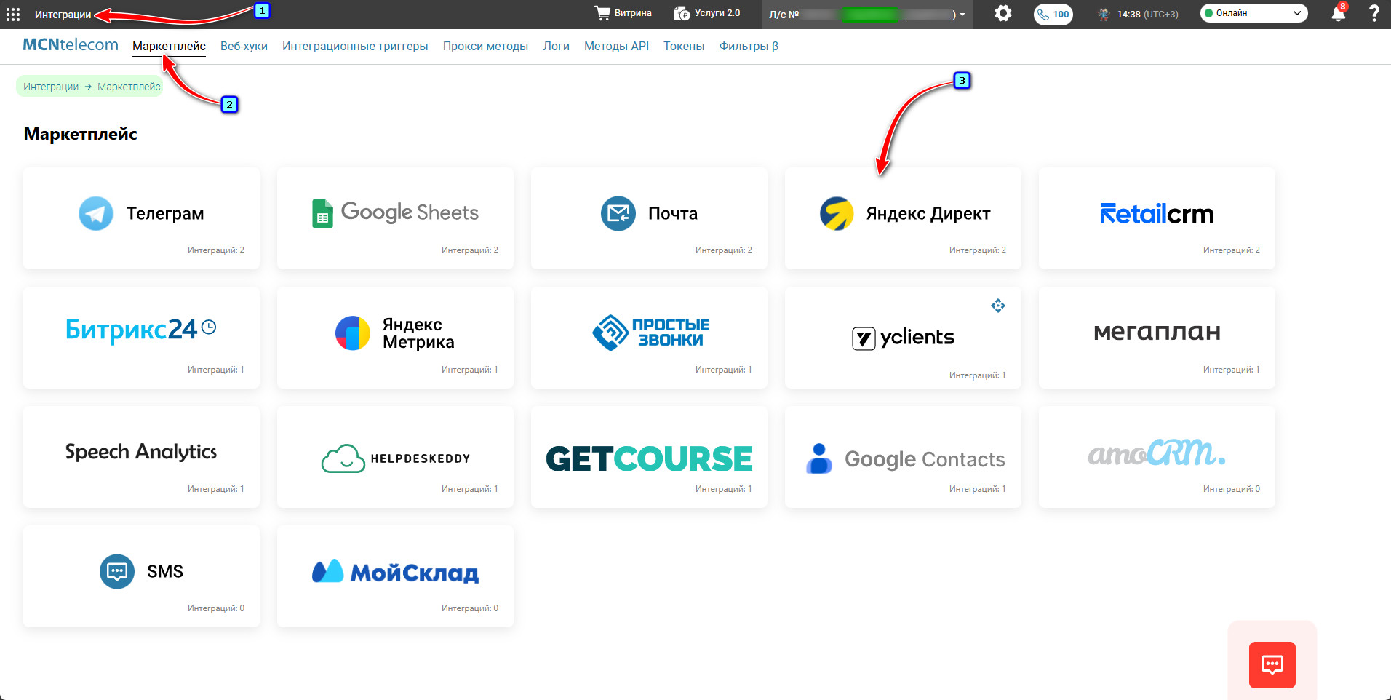Click the МойСклад blue logo icon
Viewport: 1391px width, 700px height.
327,571
